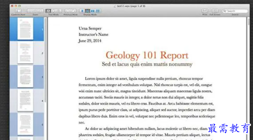This screenshot has height=140, width=253.
Task: Select page 5 thumbnail in sidebar
Action: coord(25,124)
